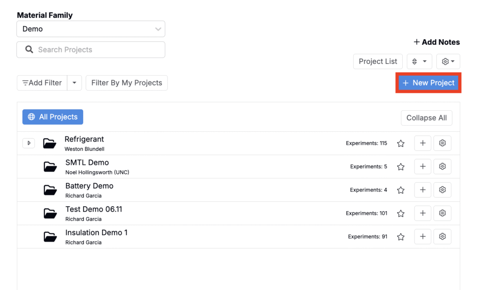The width and height of the screenshot is (479, 290).
Task: Open the Add Filter dropdown arrow
Action: click(x=74, y=83)
